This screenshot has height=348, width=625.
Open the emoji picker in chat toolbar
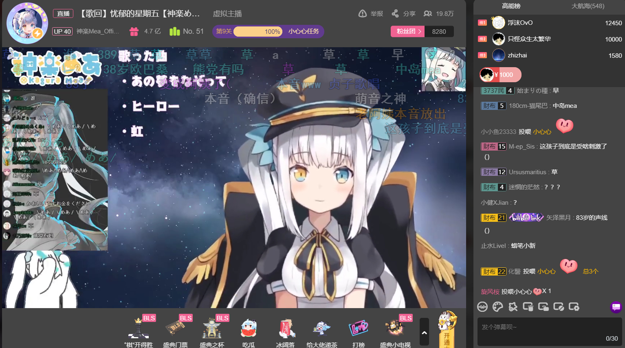tap(482, 306)
